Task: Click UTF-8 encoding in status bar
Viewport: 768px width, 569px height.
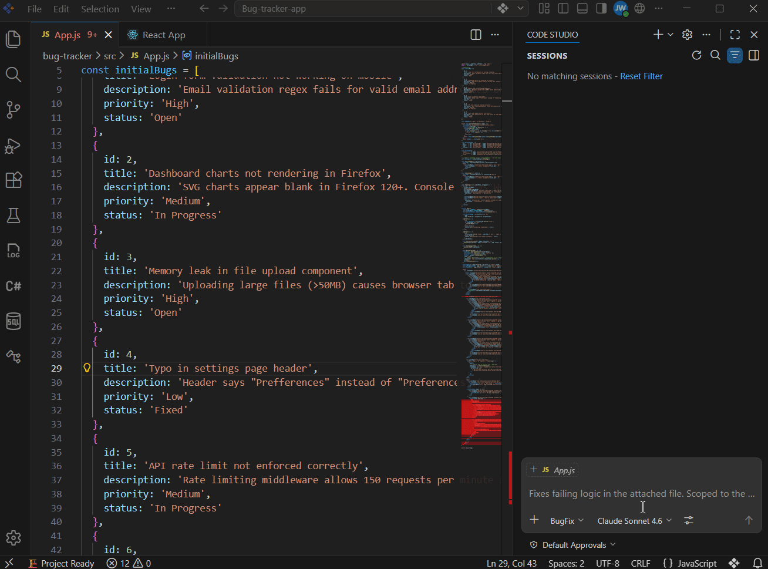Action: pos(608,563)
